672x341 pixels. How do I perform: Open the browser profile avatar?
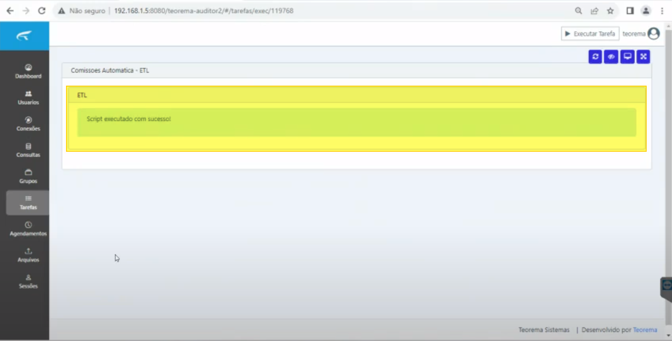click(646, 11)
